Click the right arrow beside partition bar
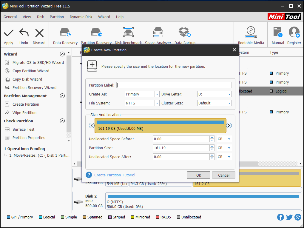304x228 pixels. coord(229,125)
